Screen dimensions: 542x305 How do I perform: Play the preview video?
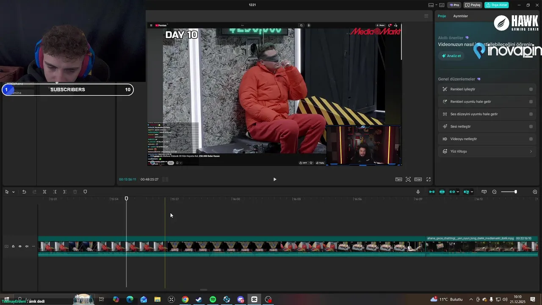pos(275,179)
